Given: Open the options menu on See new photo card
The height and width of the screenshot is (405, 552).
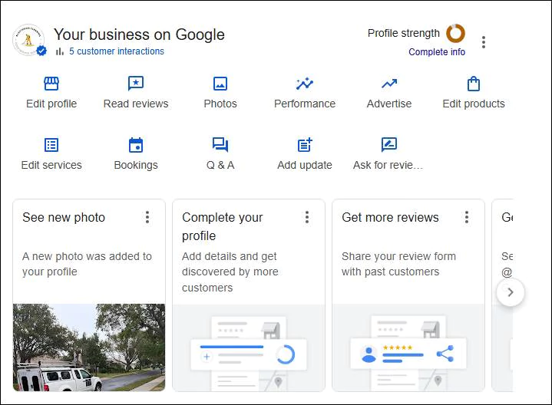Looking at the screenshot, I should (x=147, y=217).
